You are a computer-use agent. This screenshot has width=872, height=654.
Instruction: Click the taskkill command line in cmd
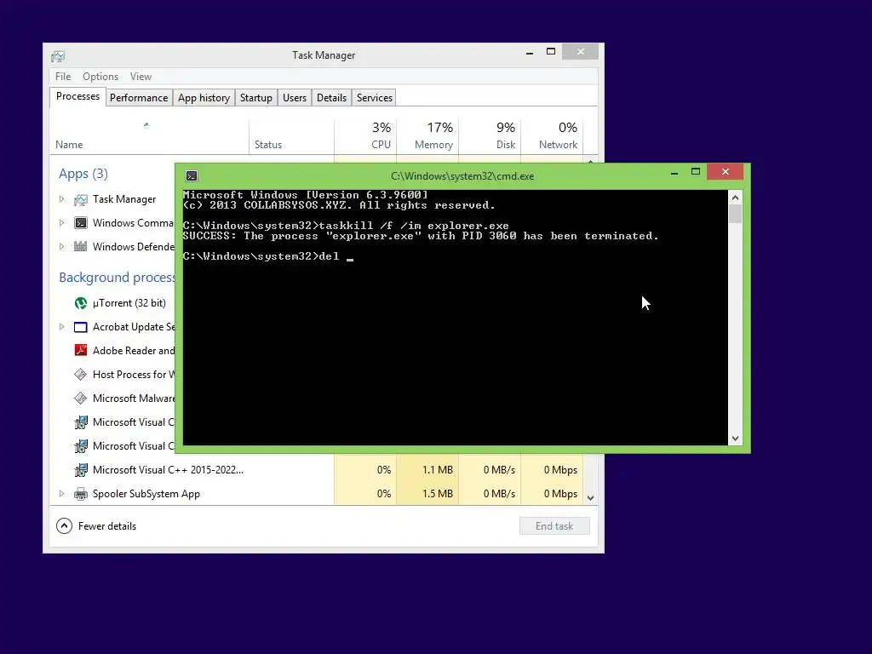[x=346, y=226]
